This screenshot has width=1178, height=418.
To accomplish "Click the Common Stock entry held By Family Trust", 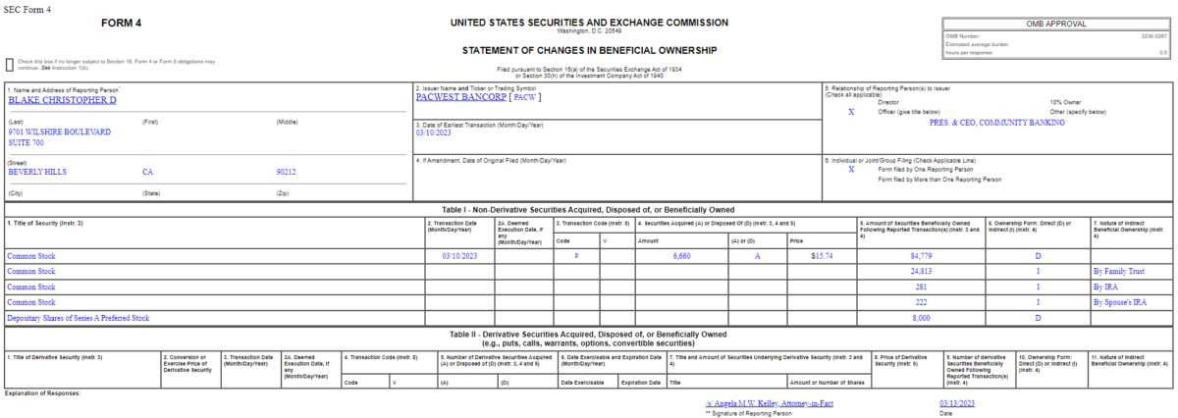I will (x=31, y=271).
